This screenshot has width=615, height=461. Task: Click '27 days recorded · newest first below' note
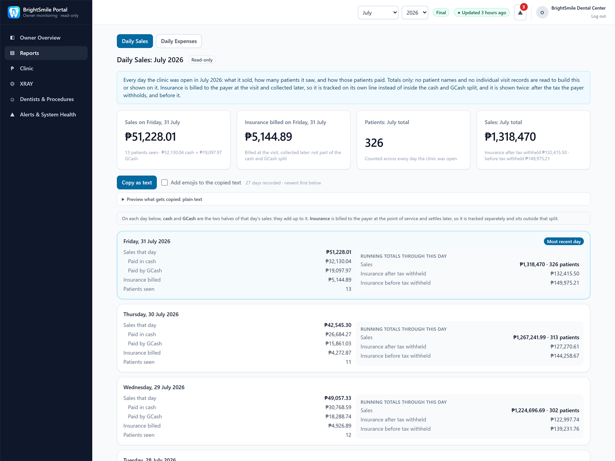point(283,183)
